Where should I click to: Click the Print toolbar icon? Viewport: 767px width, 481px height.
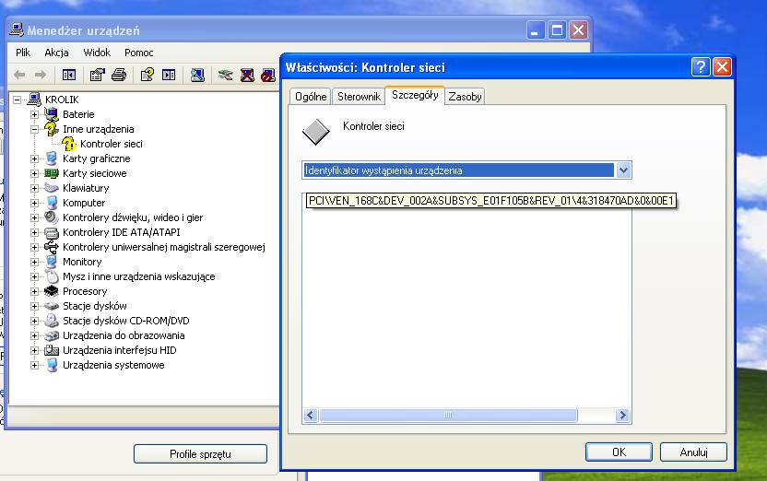click(x=119, y=75)
